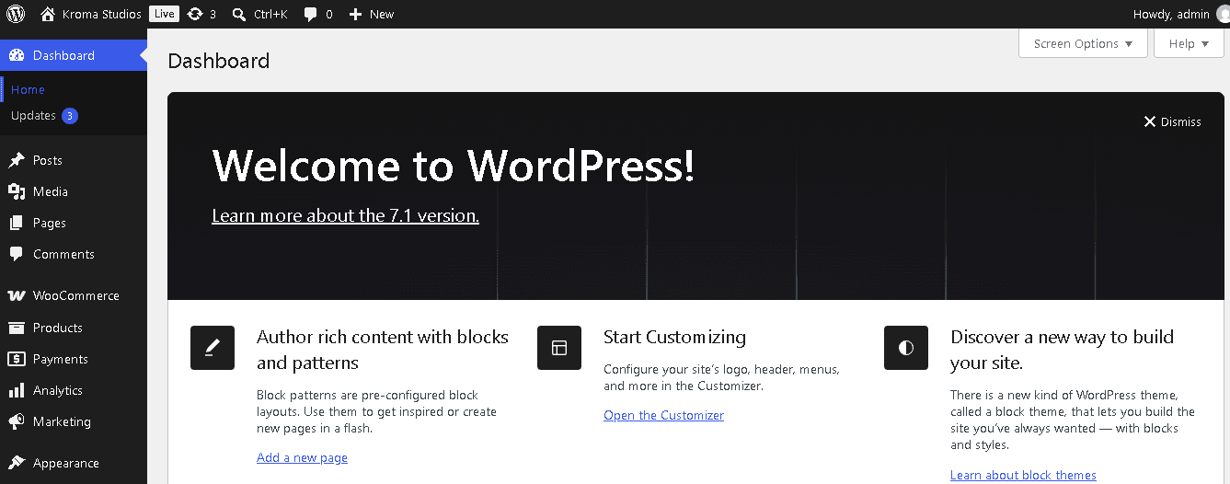This screenshot has height=484, width=1230.
Task: Click the Media icon in sidebar
Action: [x=16, y=191]
